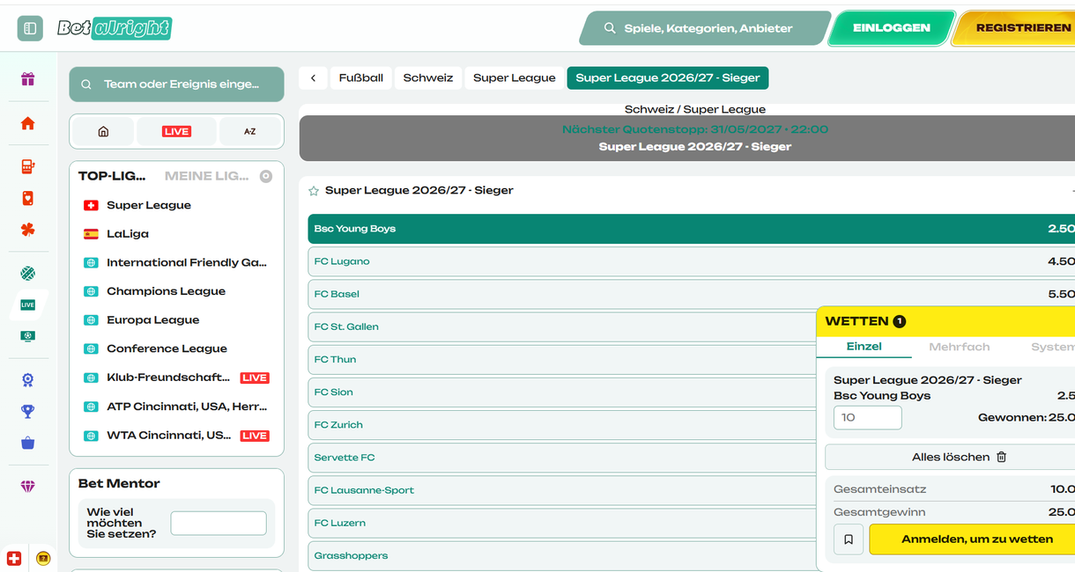Focus the Team oder Ereignis search field
Image resolution: width=1075 pixels, height=572 pixels.
tap(177, 84)
